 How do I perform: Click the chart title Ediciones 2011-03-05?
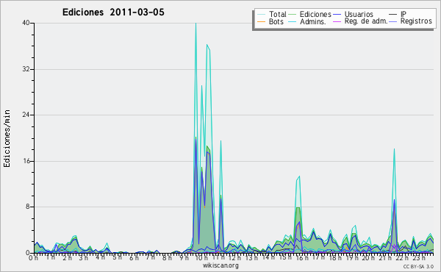coord(113,12)
